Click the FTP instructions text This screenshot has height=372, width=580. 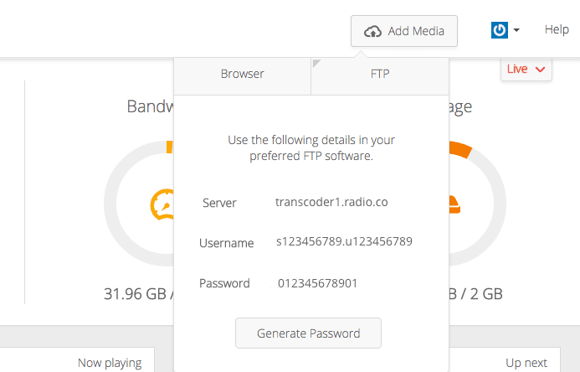[311, 147]
